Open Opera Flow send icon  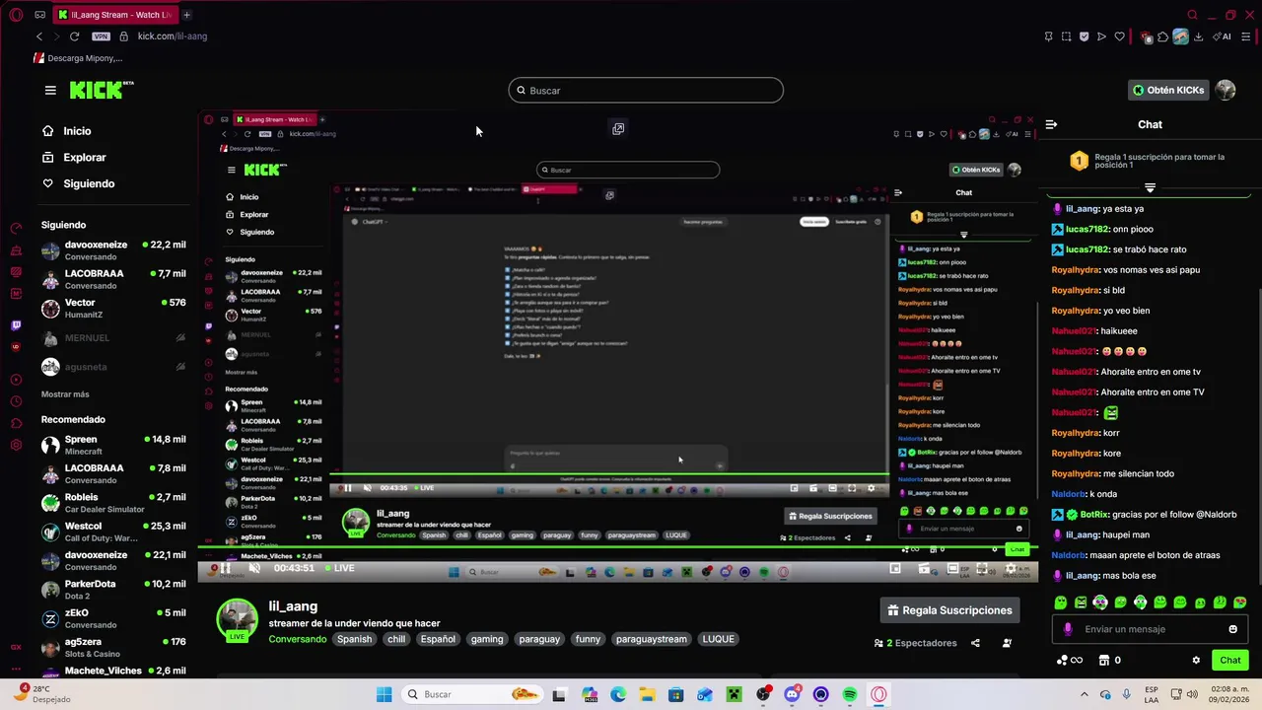pyautogui.click(x=1101, y=36)
